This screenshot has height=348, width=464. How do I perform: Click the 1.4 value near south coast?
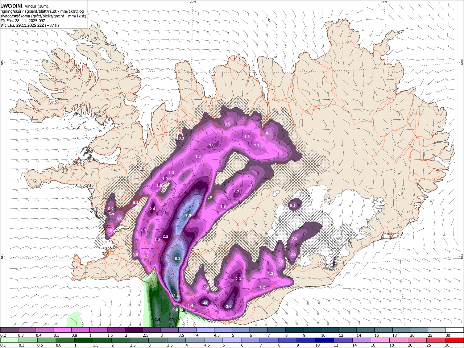pos(190,306)
